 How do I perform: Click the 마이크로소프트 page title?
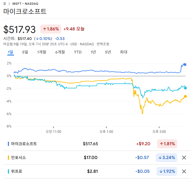click(x=25, y=11)
